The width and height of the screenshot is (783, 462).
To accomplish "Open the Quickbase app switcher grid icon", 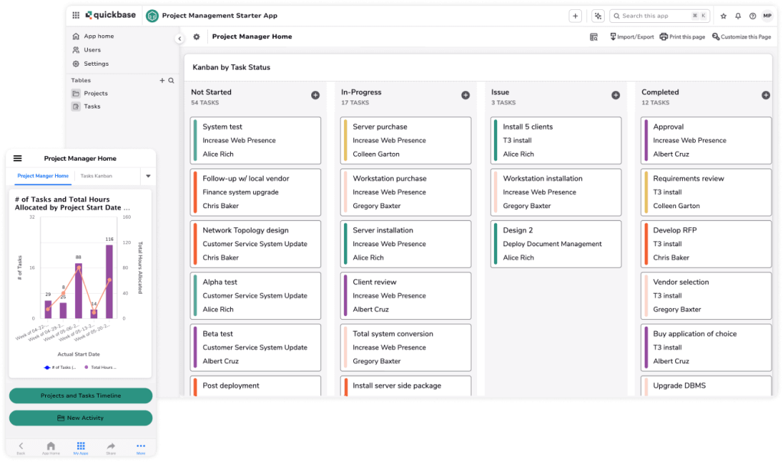I will (x=75, y=15).
